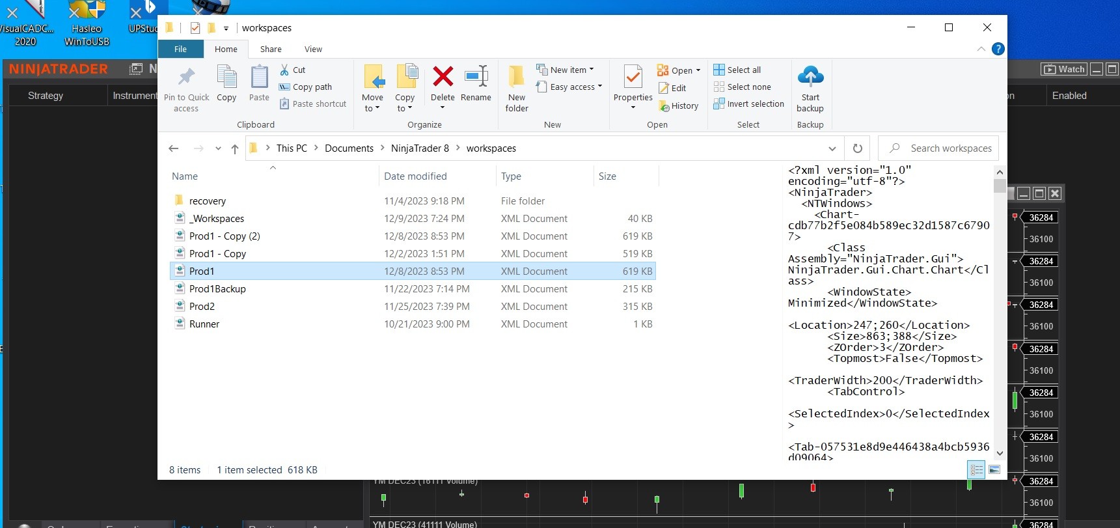Click the Paste clipboard icon
The height and width of the screenshot is (528, 1120).
pos(259,77)
